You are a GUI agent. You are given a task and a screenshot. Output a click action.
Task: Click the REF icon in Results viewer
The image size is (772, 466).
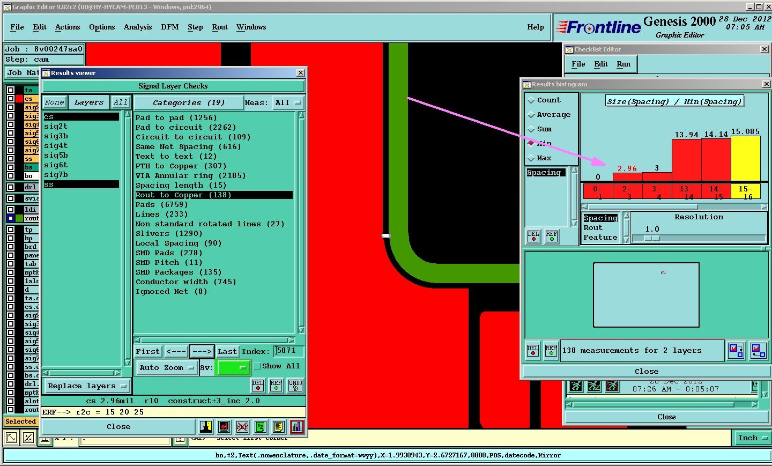(276, 385)
